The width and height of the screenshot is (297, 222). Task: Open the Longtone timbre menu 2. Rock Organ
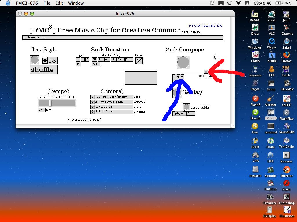(114, 112)
